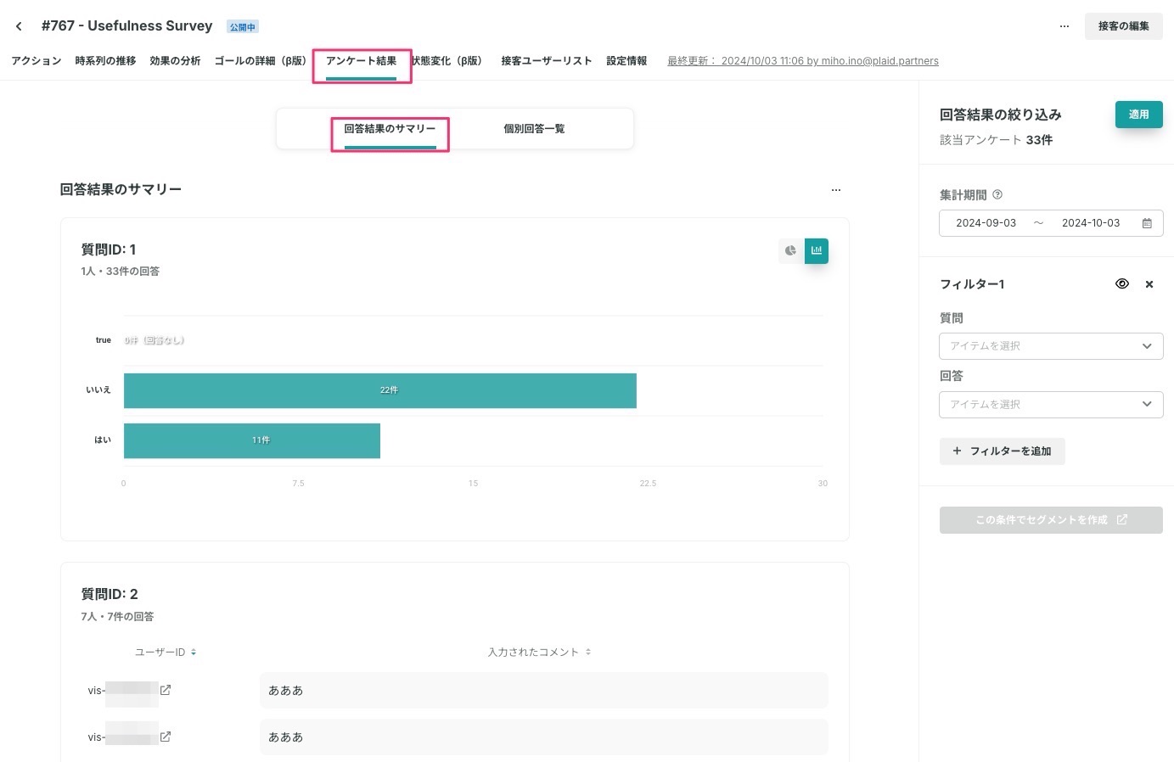Click the 接客の編集 button
Image resolution: width=1174 pixels, height=762 pixels.
[1123, 26]
